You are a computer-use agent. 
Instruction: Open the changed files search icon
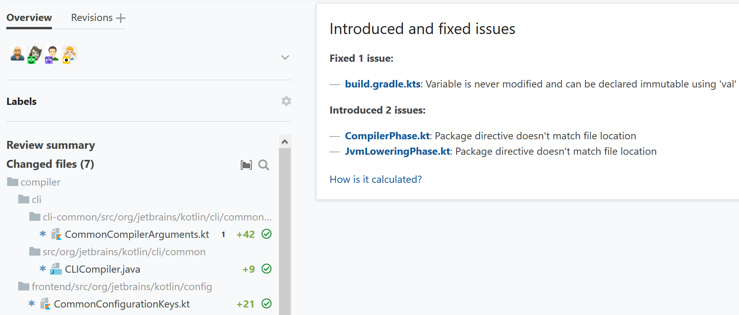tap(263, 165)
